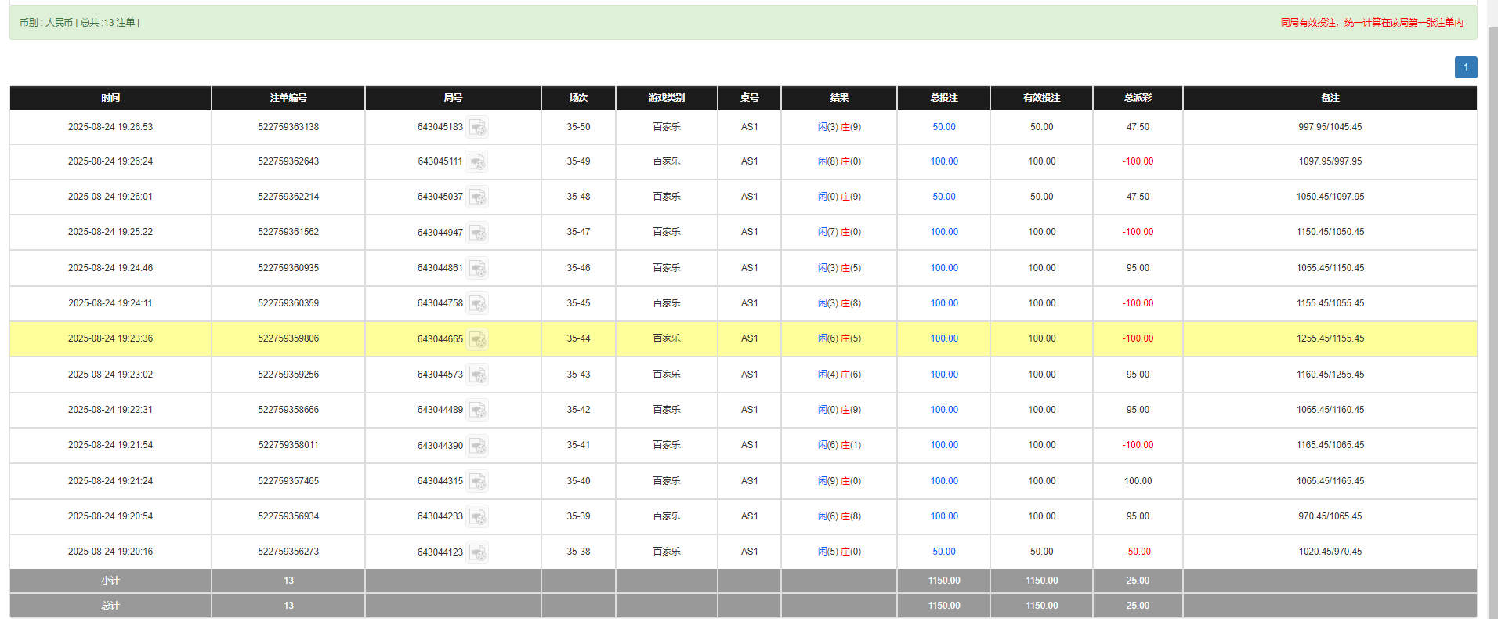Click 50.00 bet link of order 522759356273
1498x619 pixels.
tap(943, 552)
